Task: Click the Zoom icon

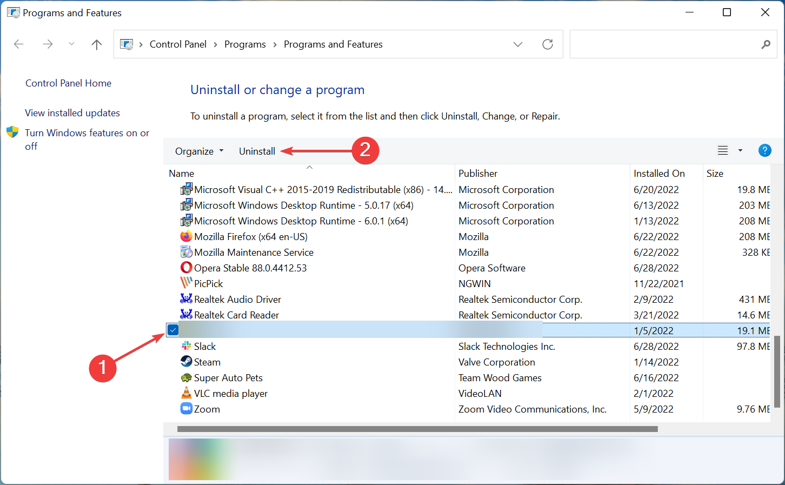Action: pos(185,409)
